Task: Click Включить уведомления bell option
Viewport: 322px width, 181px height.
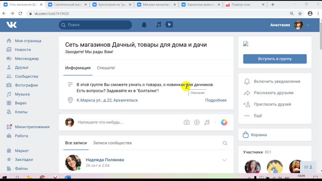Action: 272,82
